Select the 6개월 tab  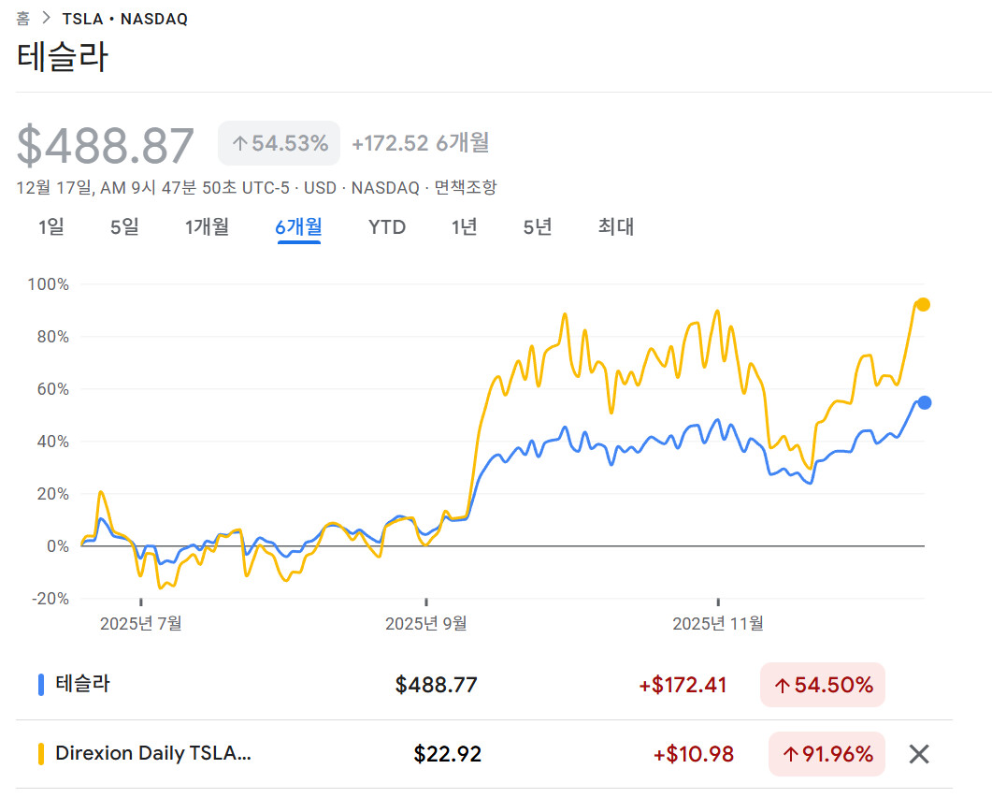[298, 226]
